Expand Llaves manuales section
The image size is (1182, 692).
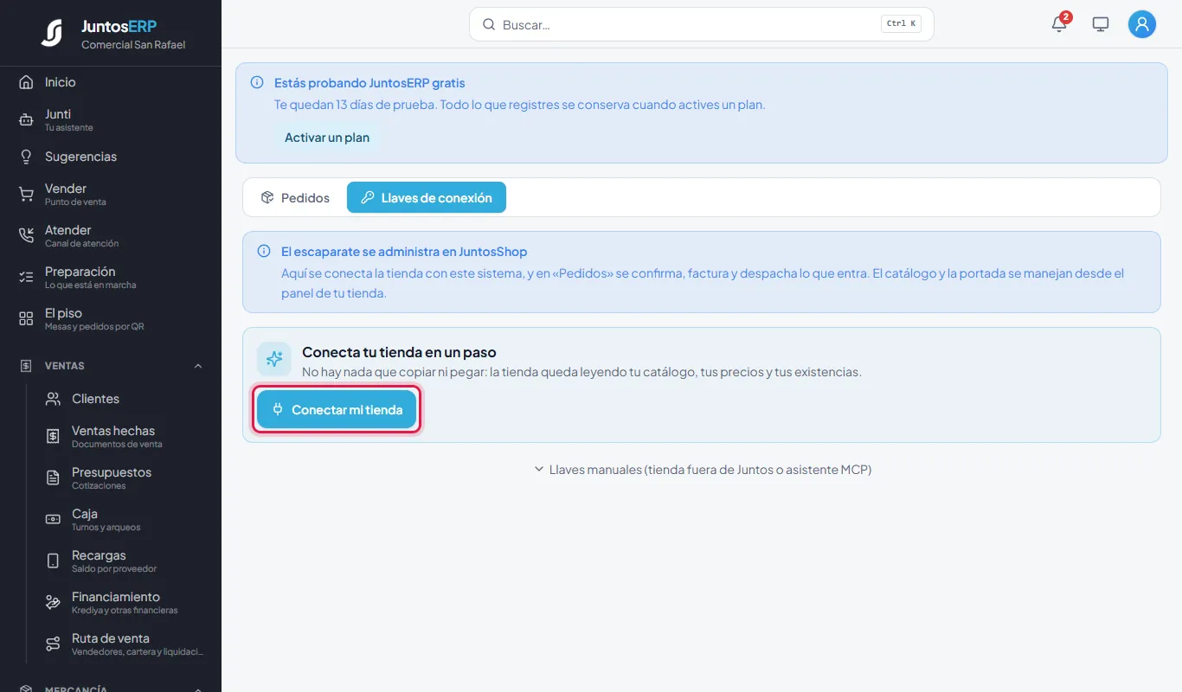[x=703, y=470]
